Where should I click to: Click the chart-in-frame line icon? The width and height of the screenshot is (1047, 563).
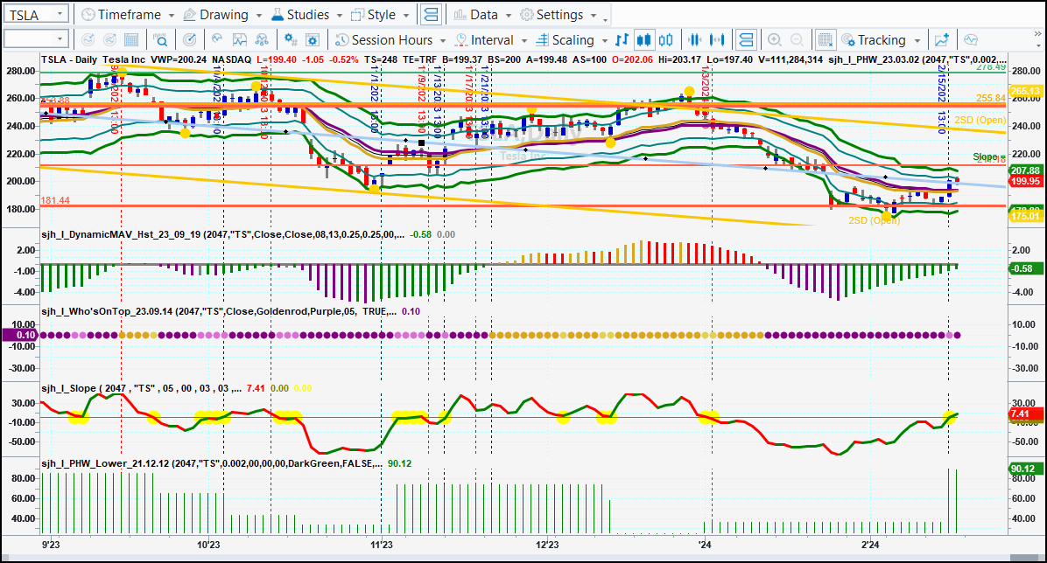(x=239, y=40)
